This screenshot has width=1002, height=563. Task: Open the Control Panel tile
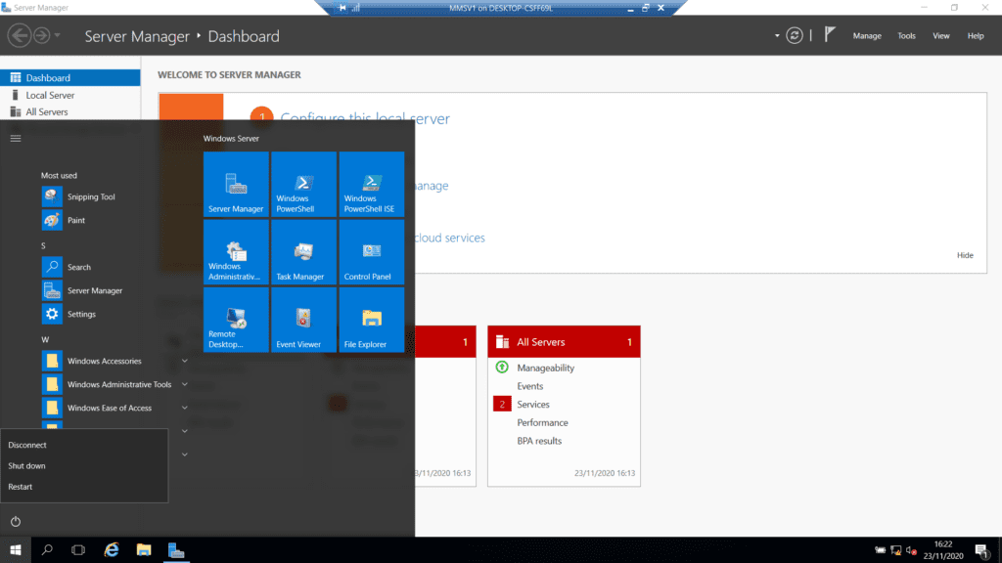371,251
